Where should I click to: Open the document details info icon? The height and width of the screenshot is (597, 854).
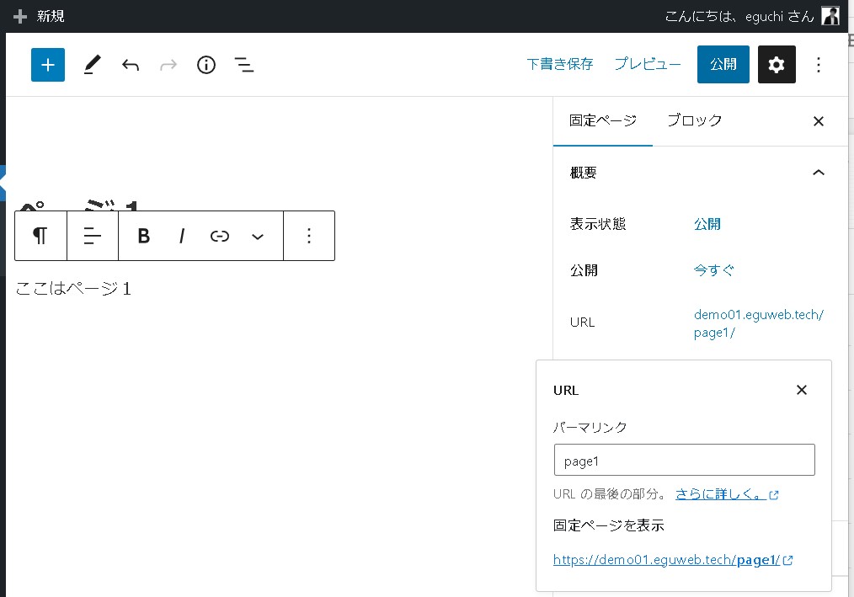206,65
